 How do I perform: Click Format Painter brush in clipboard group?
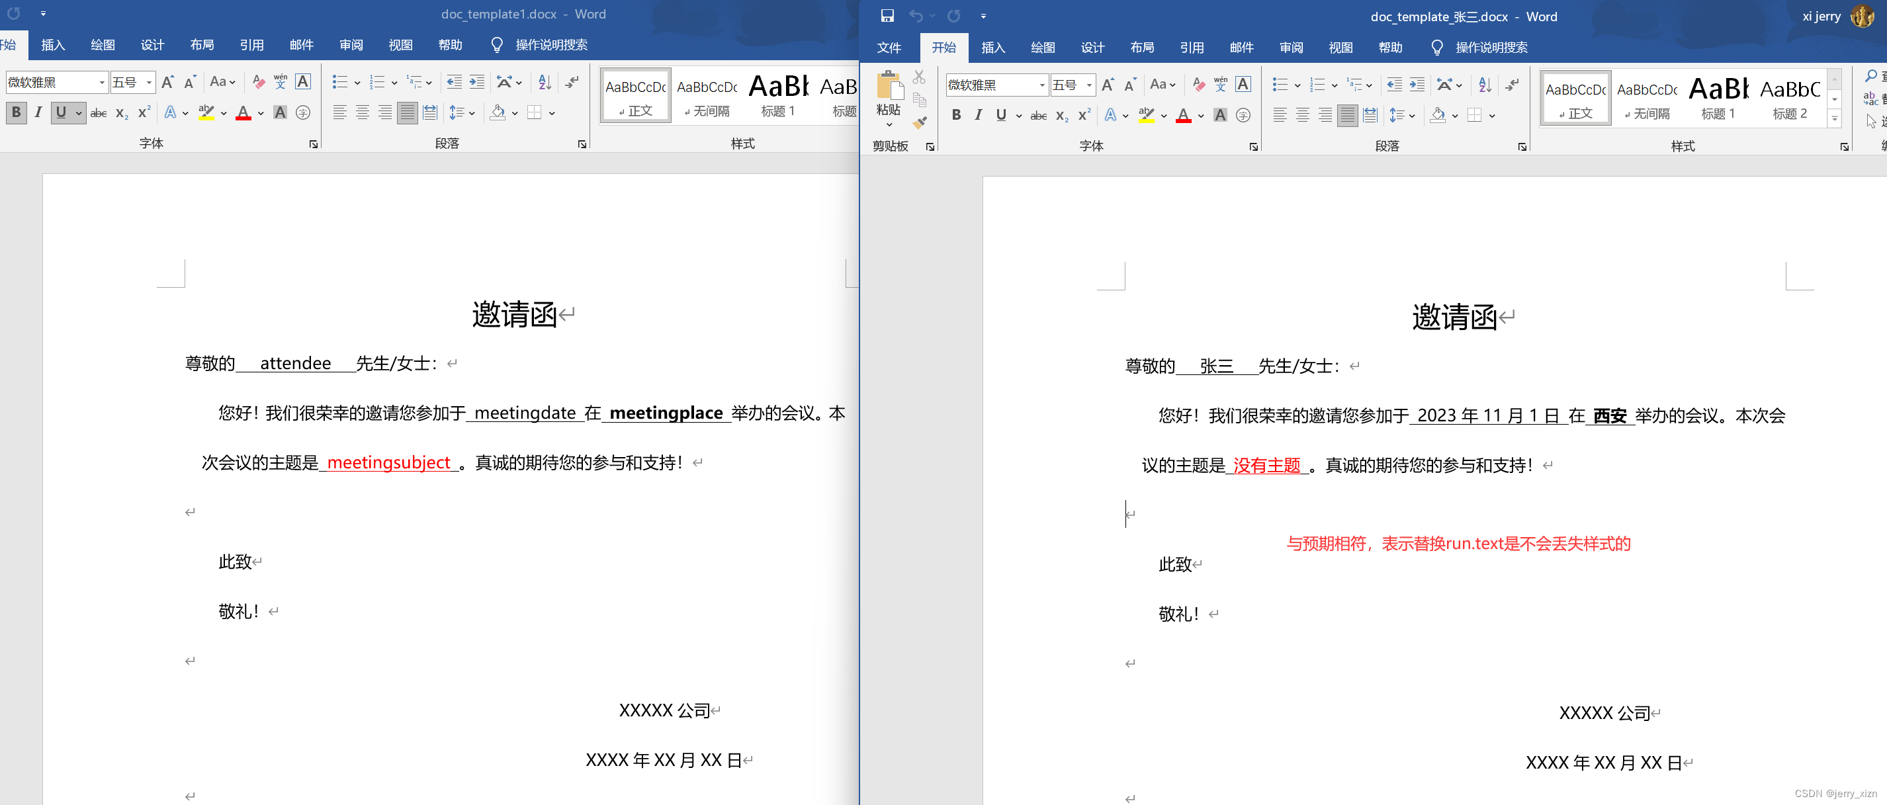coord(919,122)
